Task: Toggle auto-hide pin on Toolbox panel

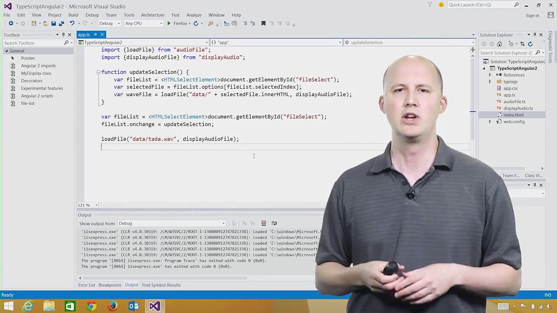Action: click(x=63, y=35)
